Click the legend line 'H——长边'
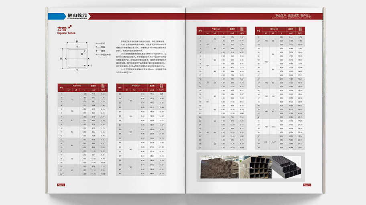 100,43
